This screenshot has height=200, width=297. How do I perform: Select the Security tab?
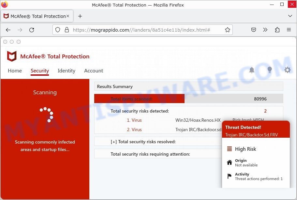pos(40,71)
